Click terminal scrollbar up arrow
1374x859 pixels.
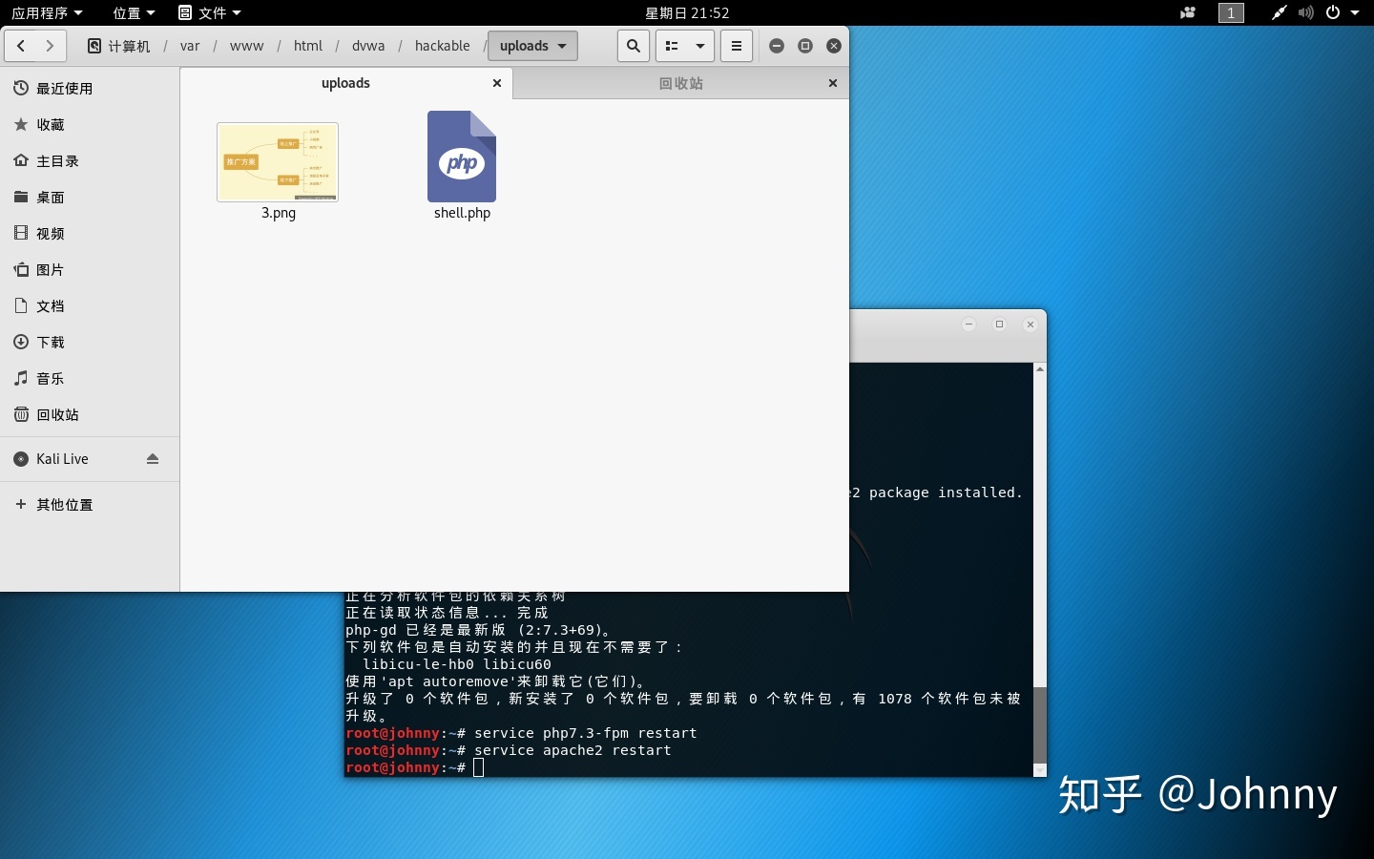coord(1040,368)
